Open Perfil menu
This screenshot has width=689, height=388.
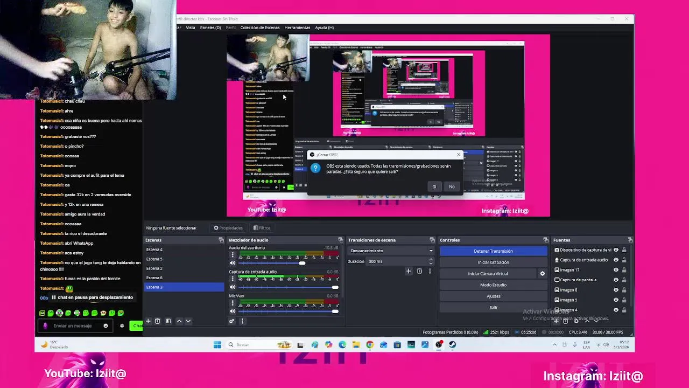click(230, 27)
